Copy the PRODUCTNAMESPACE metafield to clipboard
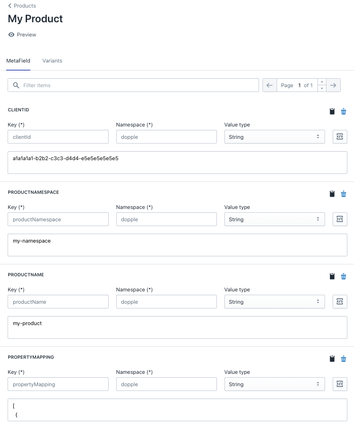Screen dimensions: 354x426 332,194
